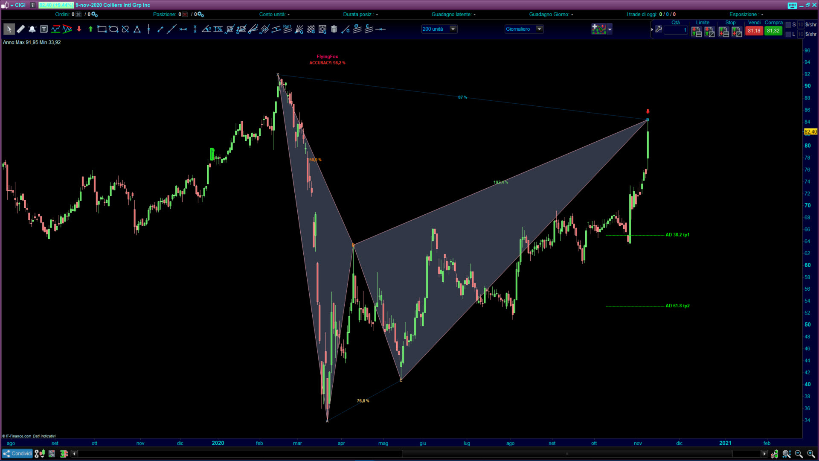Click the Compra 81,32 buy button

coord(773,31)
